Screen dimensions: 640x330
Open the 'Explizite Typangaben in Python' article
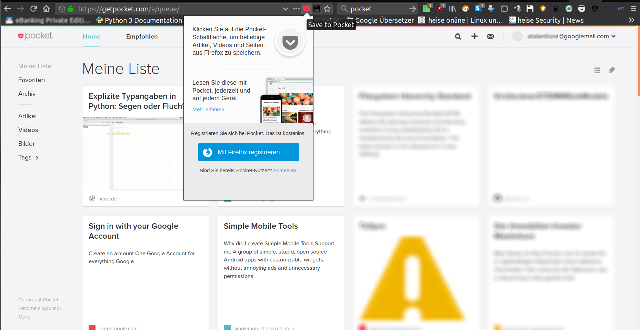(136, 101)
